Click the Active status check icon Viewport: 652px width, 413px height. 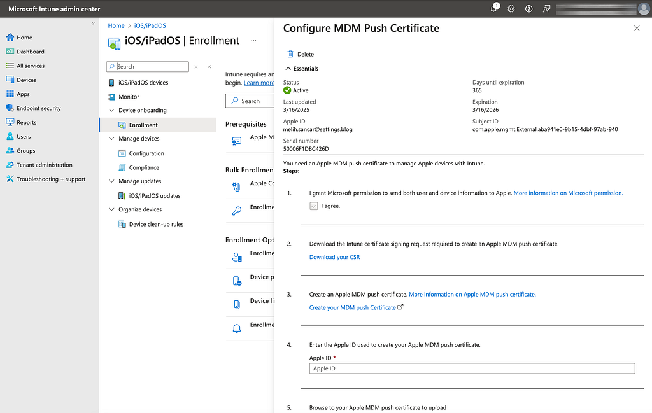click(x=287, y=90)
